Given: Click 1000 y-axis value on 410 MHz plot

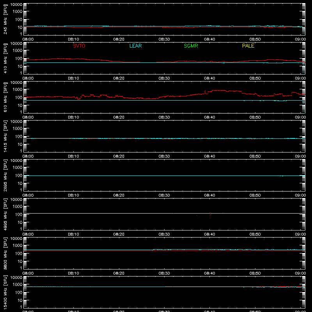Looking at the screenshot, I should pyautogui.click(x=18, y=51).
